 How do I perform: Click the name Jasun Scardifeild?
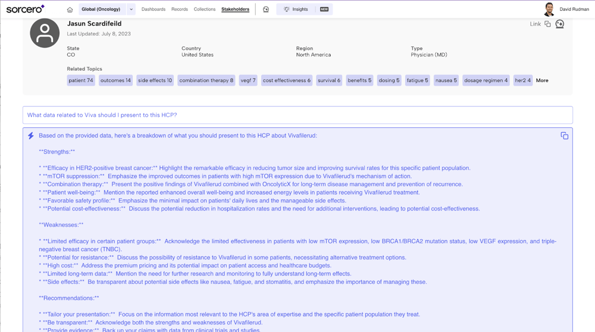click(x=94, y=24)
